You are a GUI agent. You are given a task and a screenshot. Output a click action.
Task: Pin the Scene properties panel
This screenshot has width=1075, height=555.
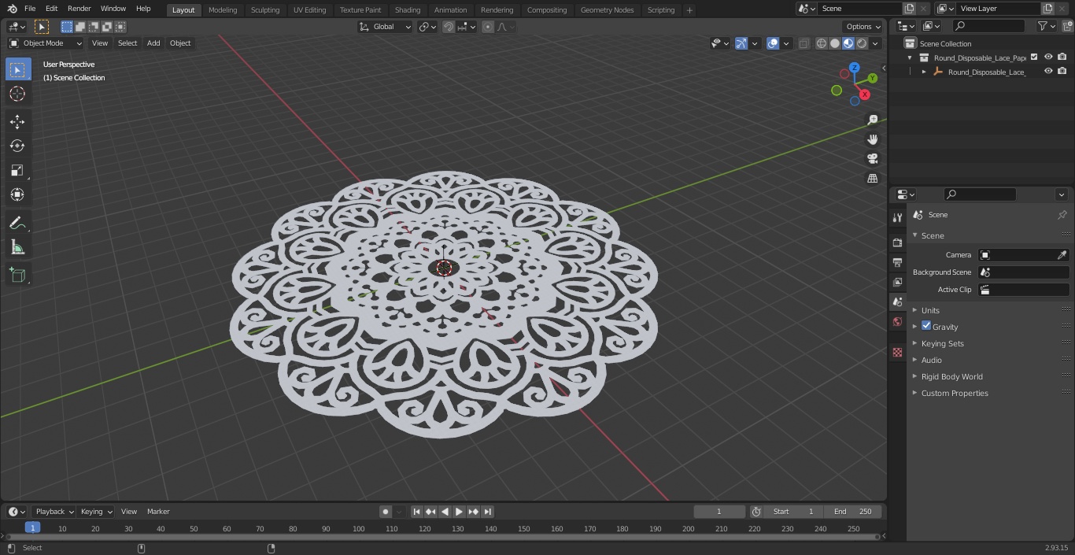point(1062,215)
